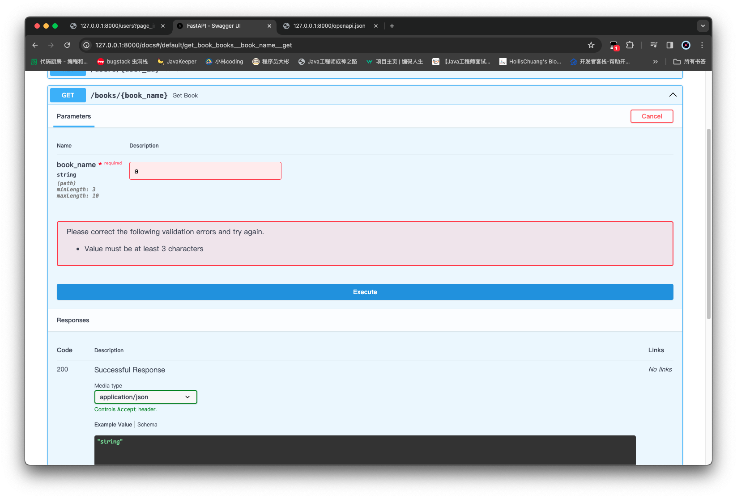This screenshot has height=498, width=737.
Task: Open the media control icon in toolbar
Action: pyautogui.click(x=654, y=45)
